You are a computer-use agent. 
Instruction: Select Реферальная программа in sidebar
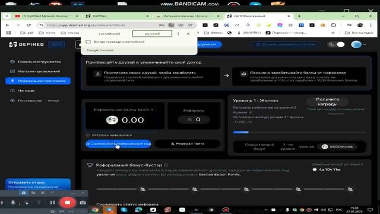coord(38,81)
